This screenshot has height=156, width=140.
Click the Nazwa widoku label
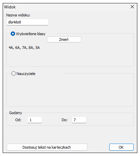coord(18,15)
